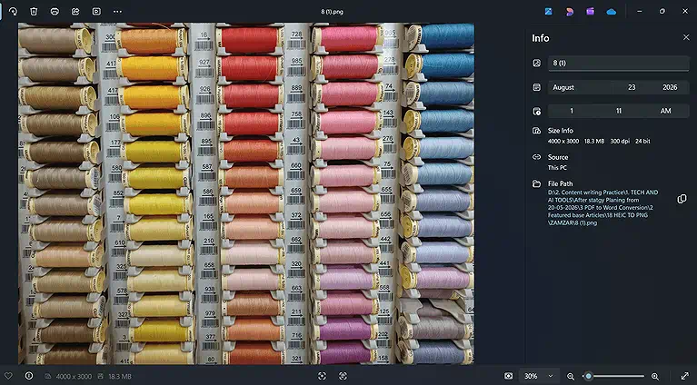The image size is (697, 385).
Task: Zoom out with the minus magnifier icon
Action: click(571, 377)
